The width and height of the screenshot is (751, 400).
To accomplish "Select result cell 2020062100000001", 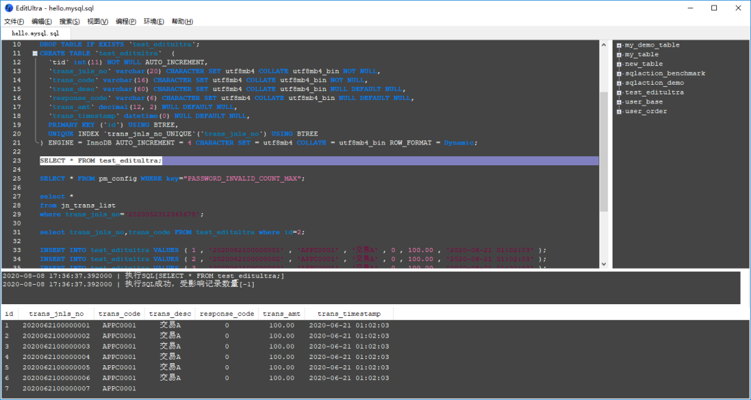I will tap(56, 326).
